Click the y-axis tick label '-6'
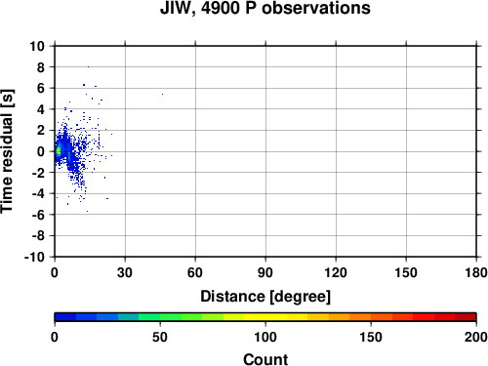The height and width of the screenshot is (366, 488). 38,215
